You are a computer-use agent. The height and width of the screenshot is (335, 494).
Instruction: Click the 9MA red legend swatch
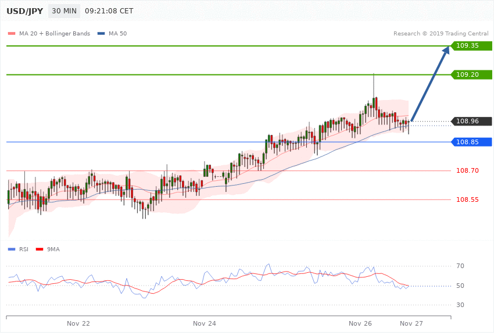pos(40,250)
